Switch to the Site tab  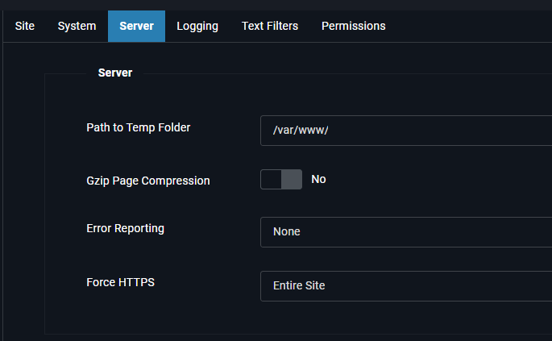coord(25,26)
